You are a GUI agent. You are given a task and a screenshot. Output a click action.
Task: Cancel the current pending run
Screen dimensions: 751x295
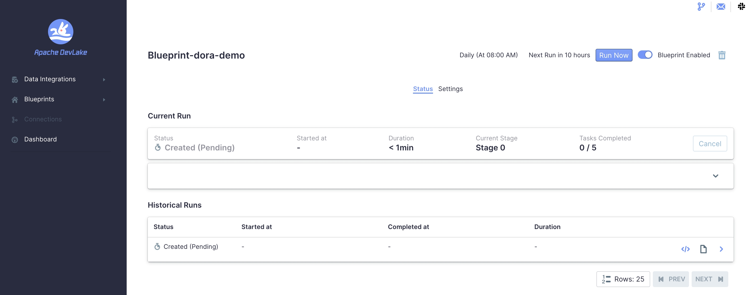click(x=710, y=144)
